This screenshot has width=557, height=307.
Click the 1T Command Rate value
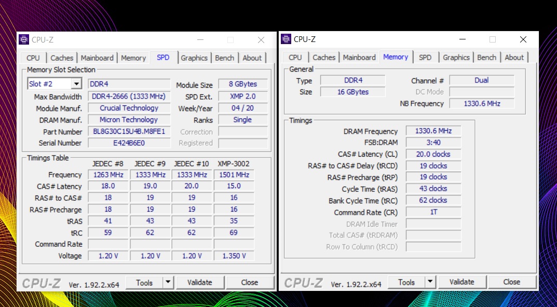pyautogui.click(x=433, y=212)
